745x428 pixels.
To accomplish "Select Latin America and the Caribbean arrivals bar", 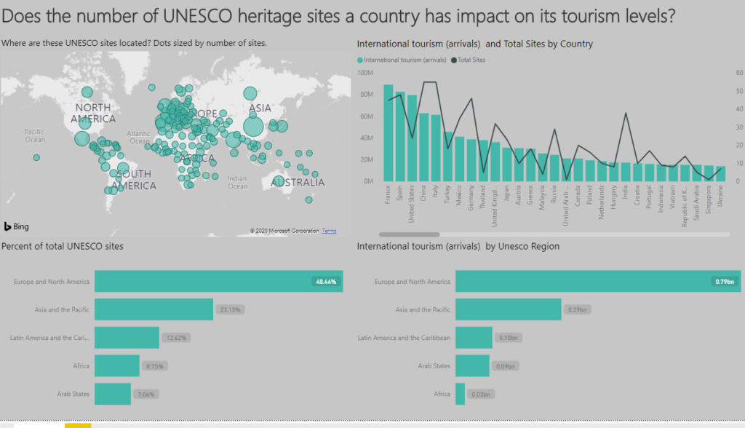I will [x=474, y=338].
